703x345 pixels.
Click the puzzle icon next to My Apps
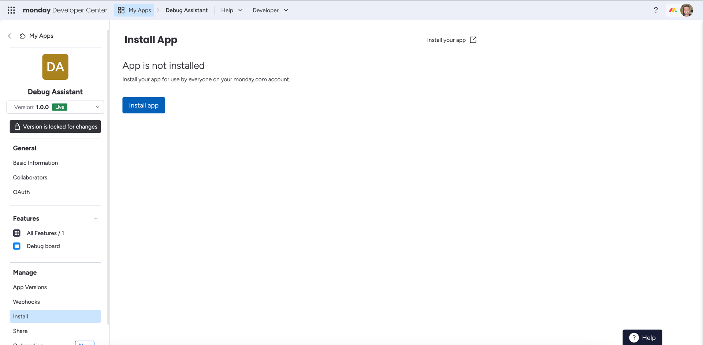(23, 36)
